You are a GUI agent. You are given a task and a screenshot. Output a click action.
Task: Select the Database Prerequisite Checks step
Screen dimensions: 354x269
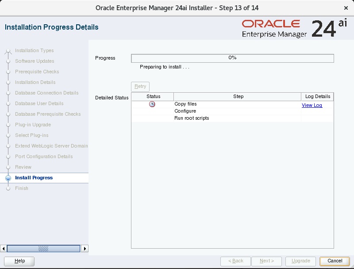[48, 114]
